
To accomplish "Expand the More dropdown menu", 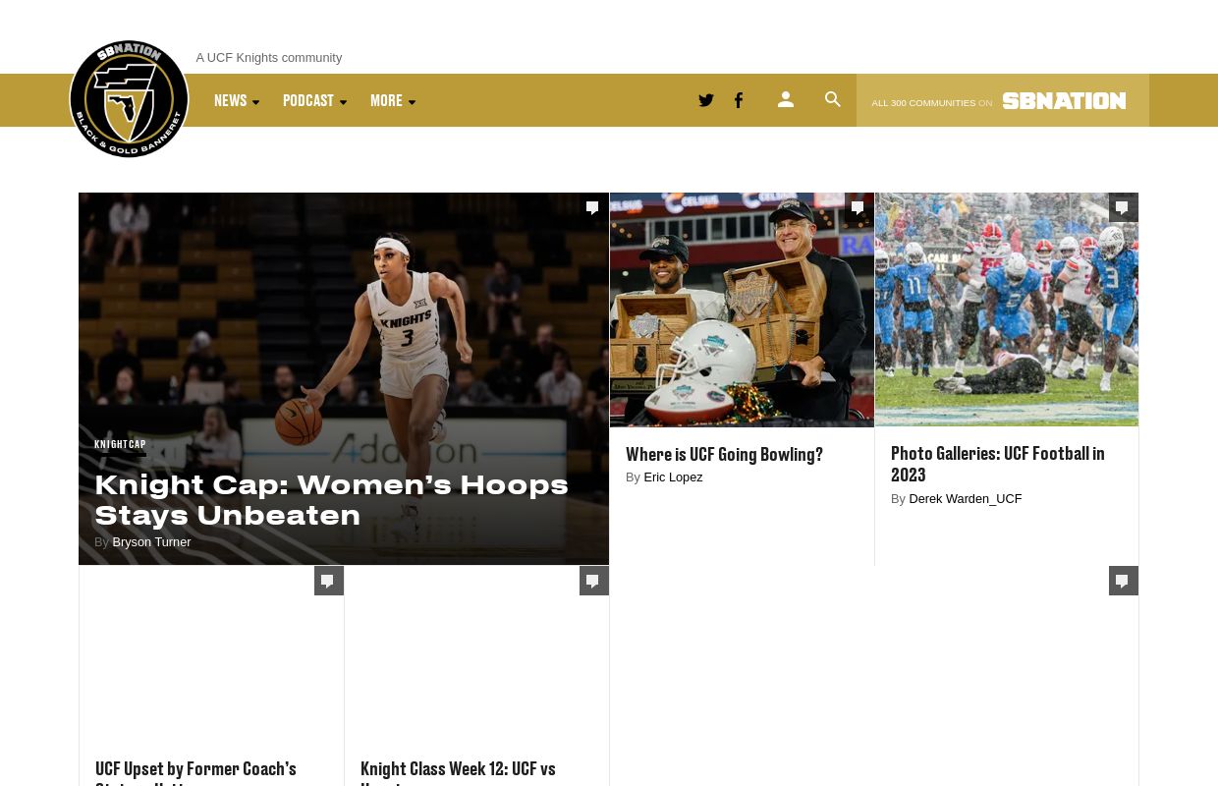I will pyautogui.click(x=393, y=100).
